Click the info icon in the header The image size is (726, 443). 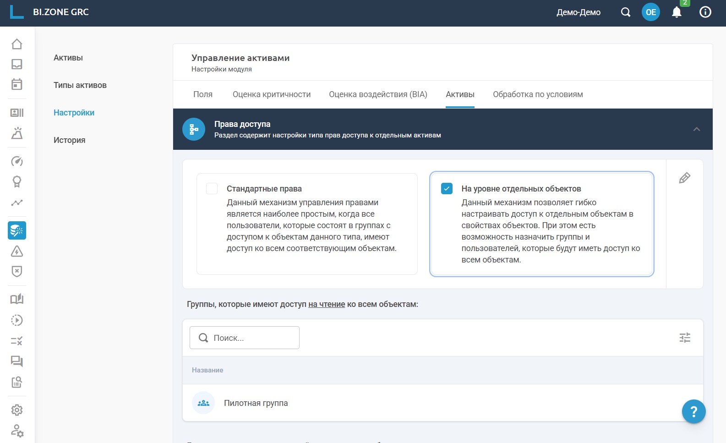[x=705, y=12]
